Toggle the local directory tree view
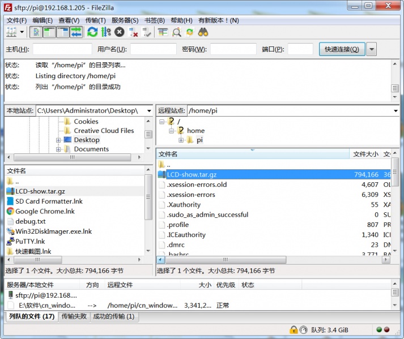The width and height of the screenshot is (404, 339). pyautogui.click(x=49, y=32)
